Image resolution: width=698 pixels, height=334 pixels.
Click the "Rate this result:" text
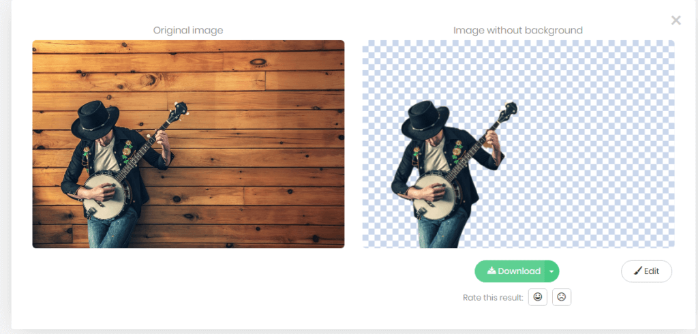[494, 297]
